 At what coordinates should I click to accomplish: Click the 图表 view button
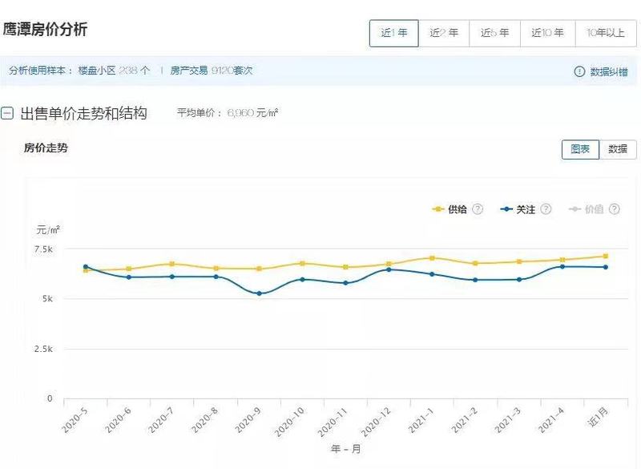(x=579, y=150)
